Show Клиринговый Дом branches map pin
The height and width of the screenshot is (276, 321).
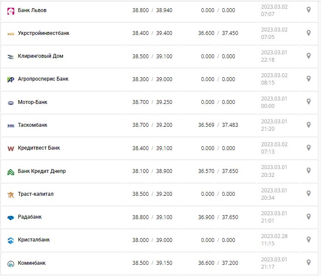pyautogui.click(x=308, y=56)
